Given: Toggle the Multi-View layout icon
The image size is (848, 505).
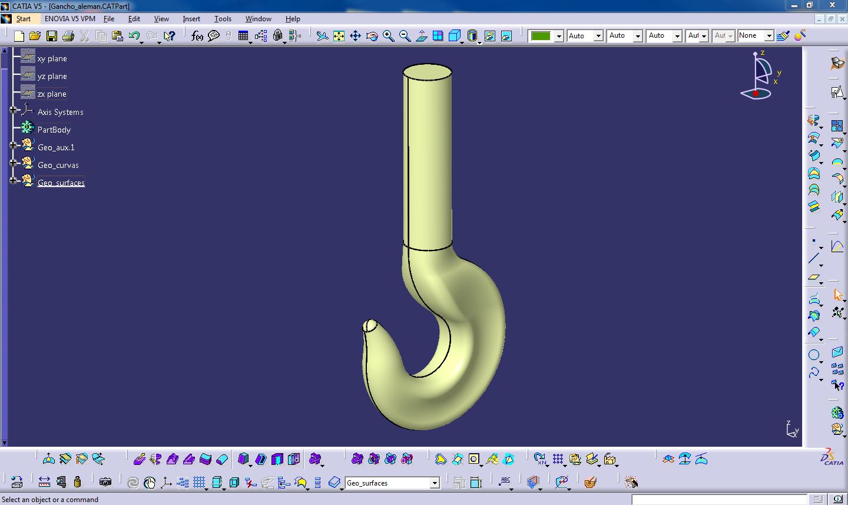Looking at the screenshot, I should 438,36.
